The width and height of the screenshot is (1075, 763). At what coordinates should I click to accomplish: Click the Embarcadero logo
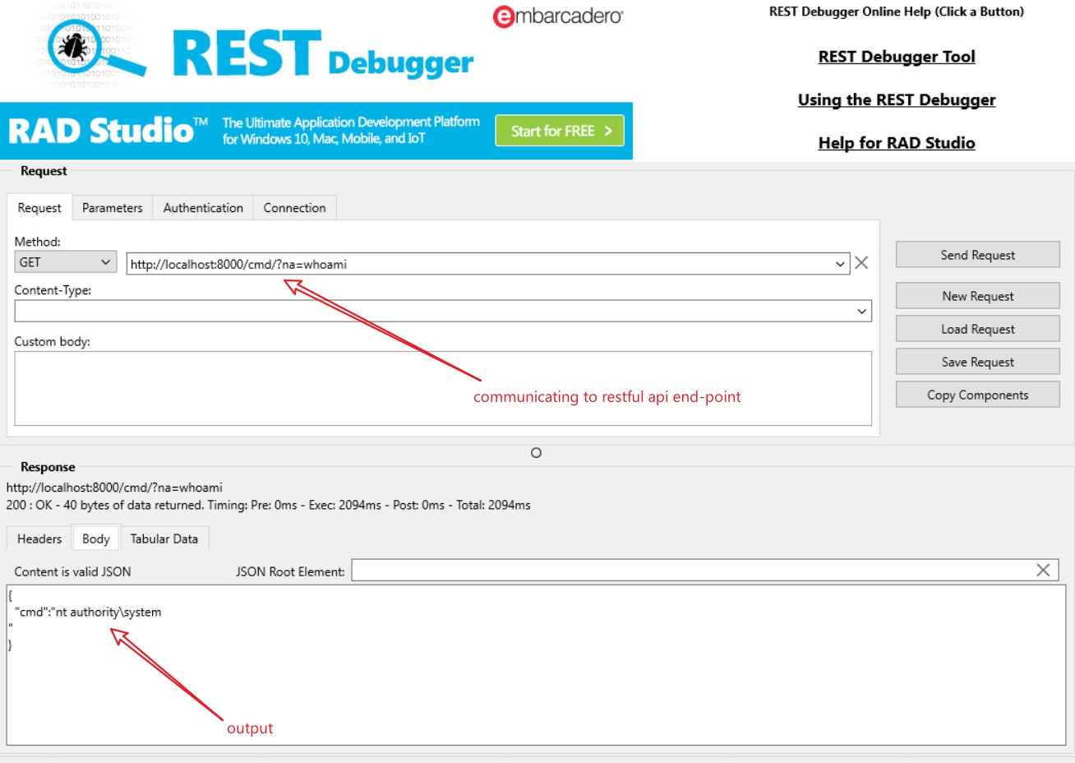(x=558, y=16)
